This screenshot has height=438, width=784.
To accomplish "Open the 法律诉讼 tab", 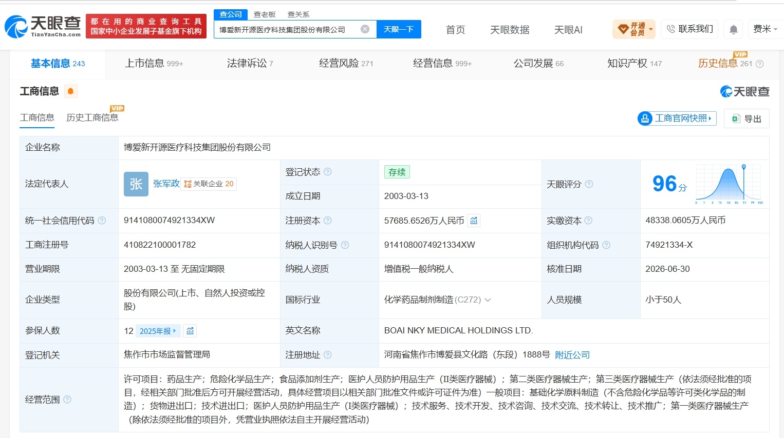I will (x=250, y=64).
